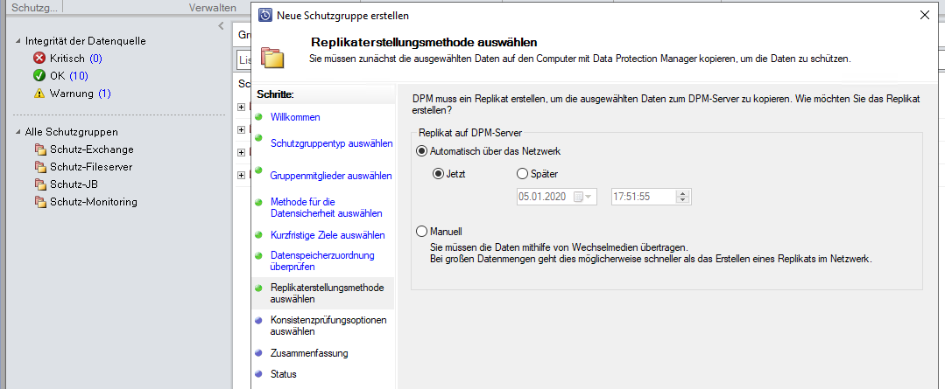Expand the fourth plus row in background list
The width and height of the screenshot is (945, 389).
coord(242,175)
